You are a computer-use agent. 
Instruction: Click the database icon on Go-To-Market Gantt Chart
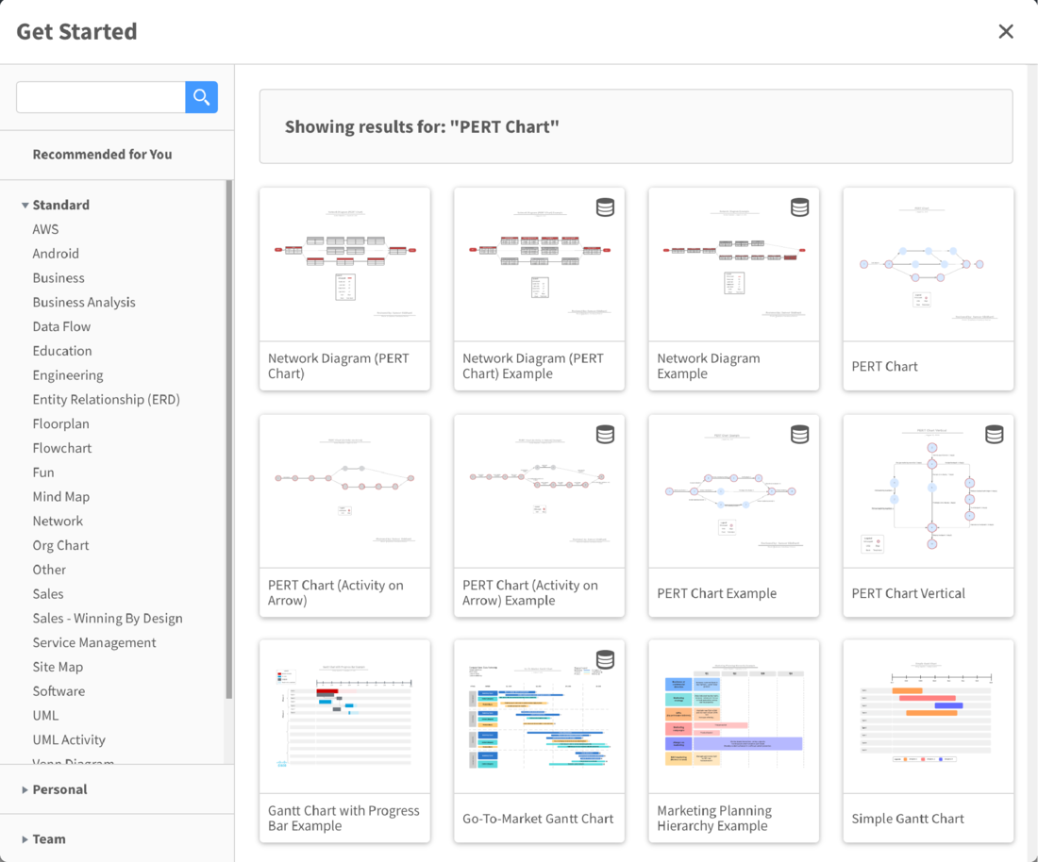pyautogui.click(x=605, y=660)
